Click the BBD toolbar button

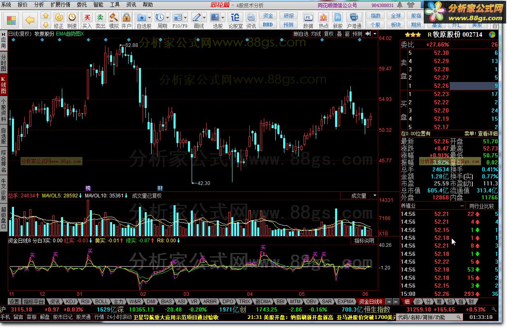point(268,25)
